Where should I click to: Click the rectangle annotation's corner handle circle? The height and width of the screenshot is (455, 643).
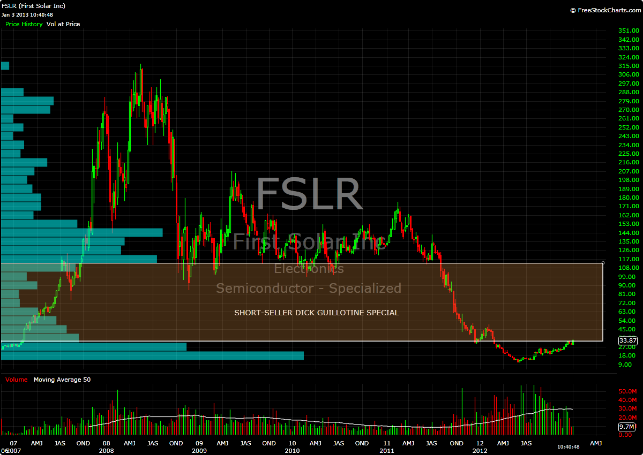pyautogui.click(x=603, y=263)
